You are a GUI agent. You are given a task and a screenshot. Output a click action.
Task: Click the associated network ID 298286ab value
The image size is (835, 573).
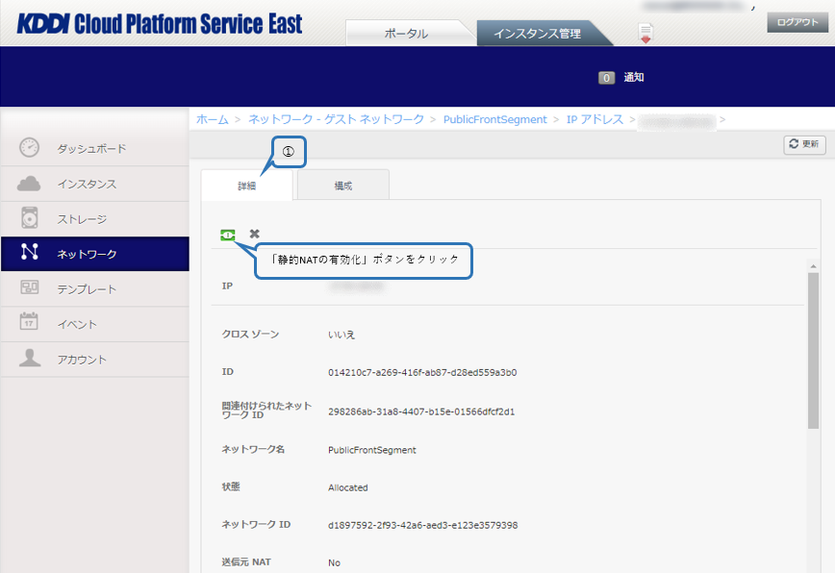click(421, 411)
